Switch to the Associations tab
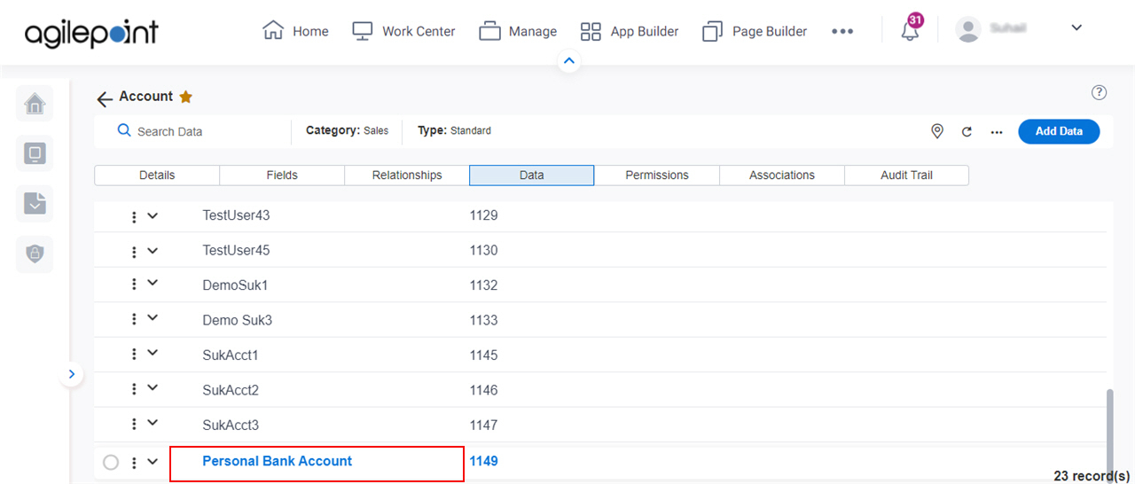The width and height of the screenshot is (1135, 484). point(782,176)
